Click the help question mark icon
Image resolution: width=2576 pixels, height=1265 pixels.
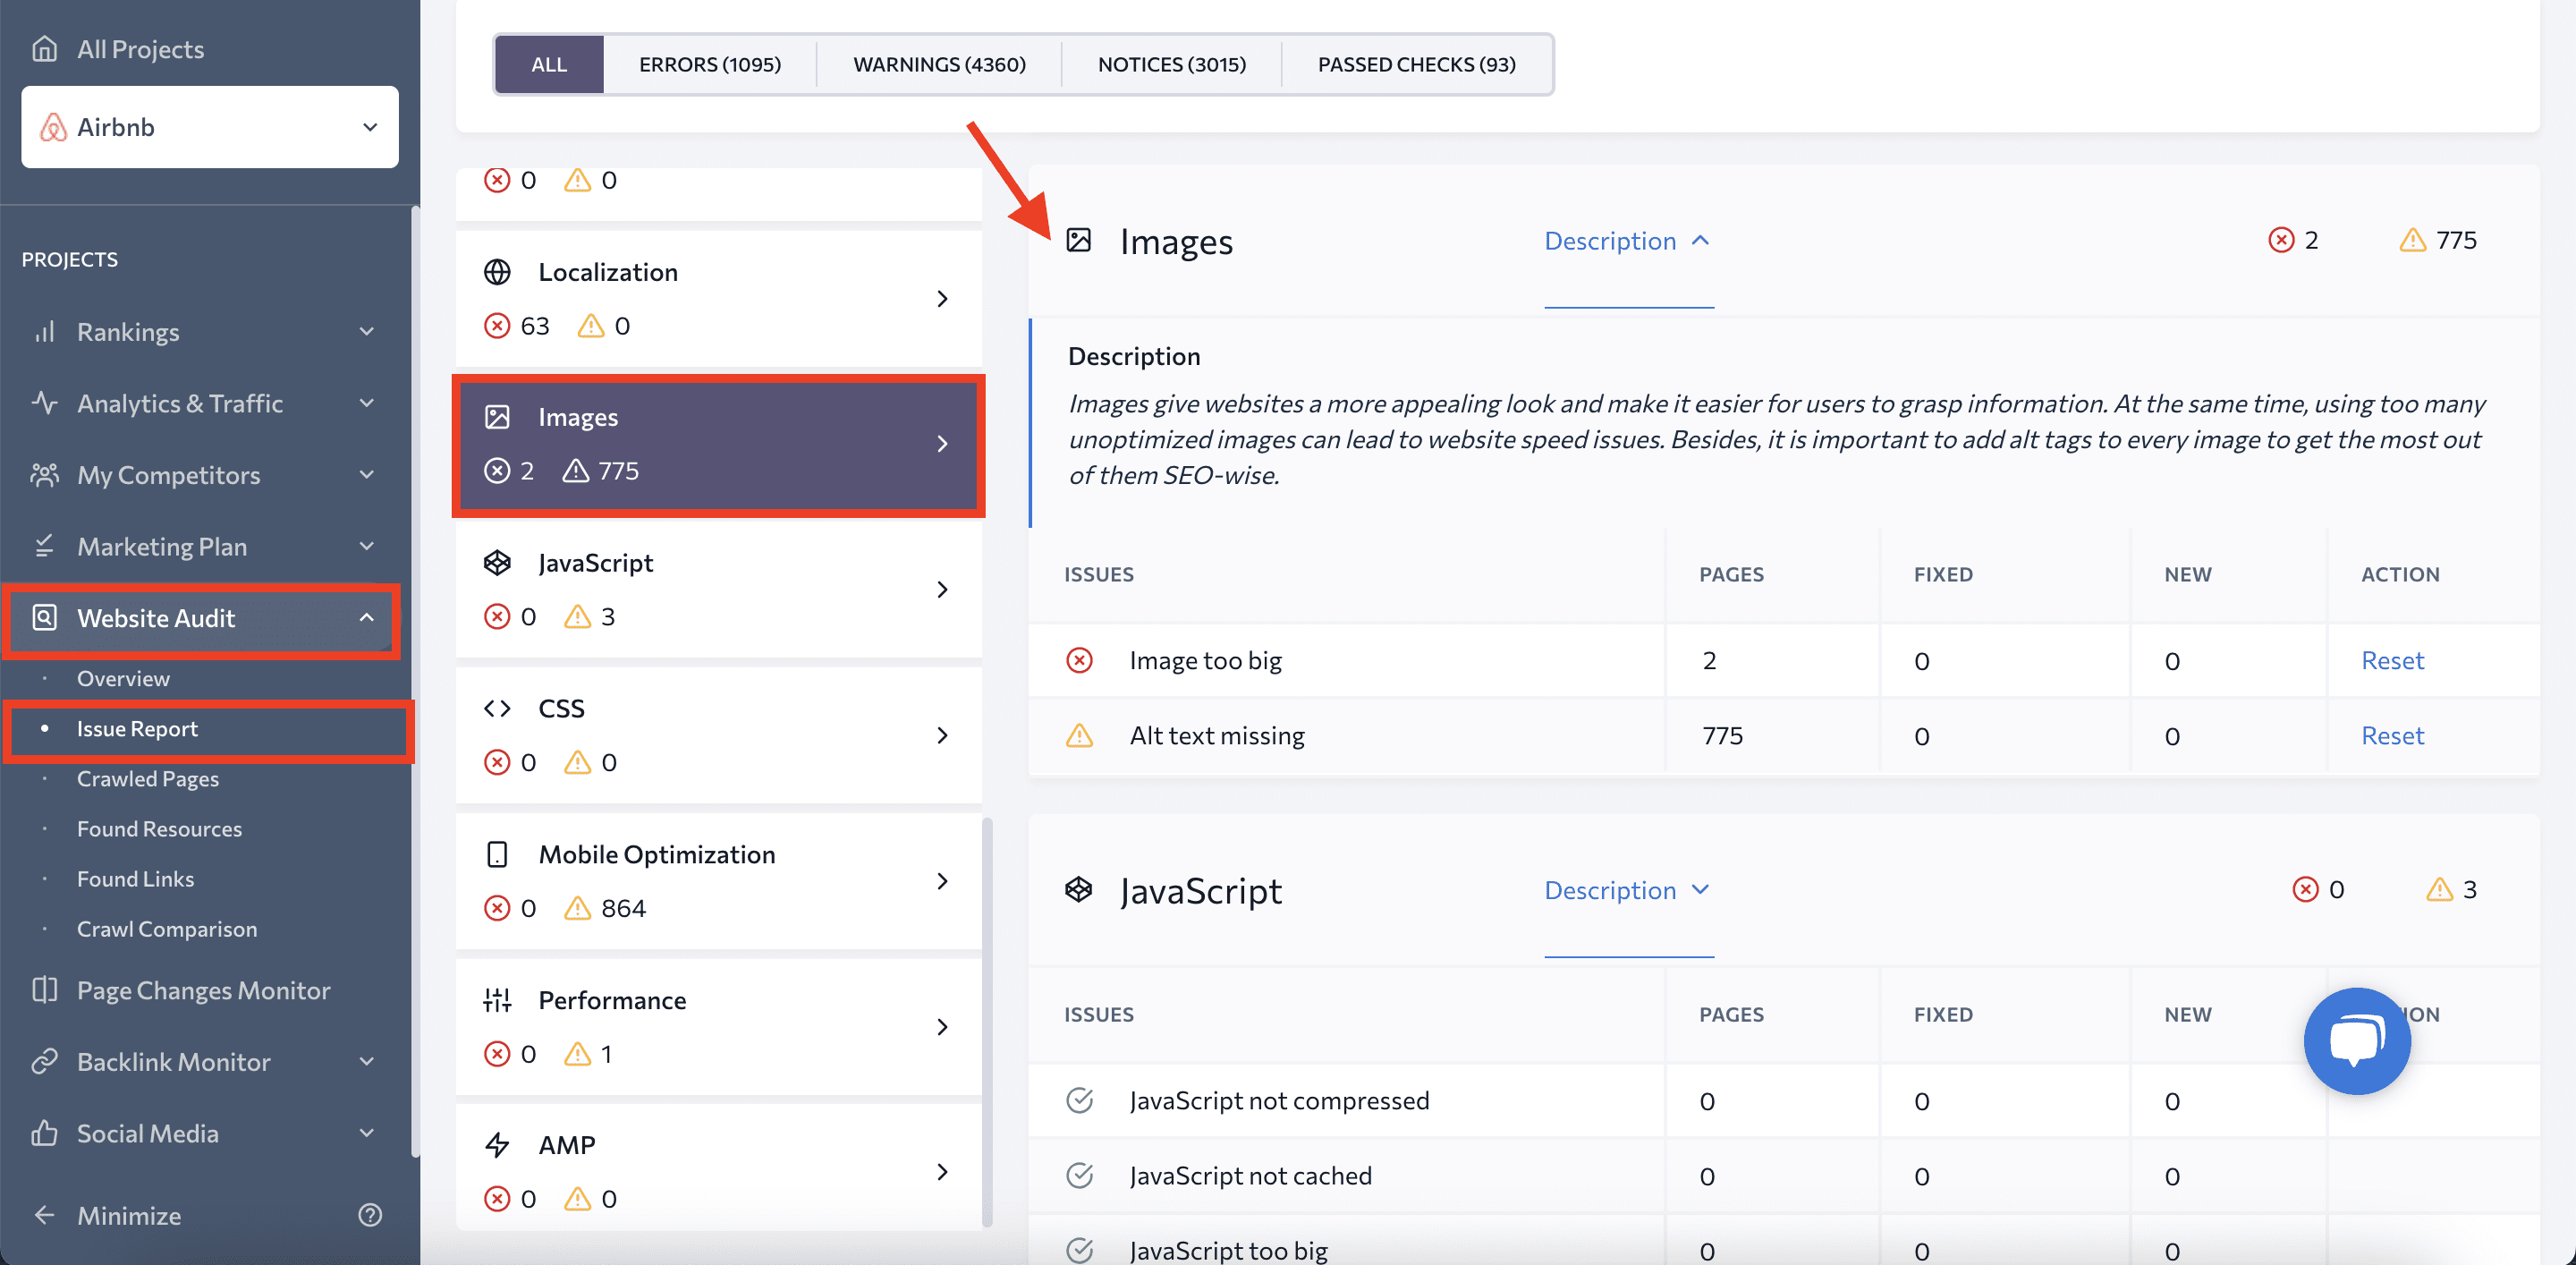click(x=370, y=1214)
